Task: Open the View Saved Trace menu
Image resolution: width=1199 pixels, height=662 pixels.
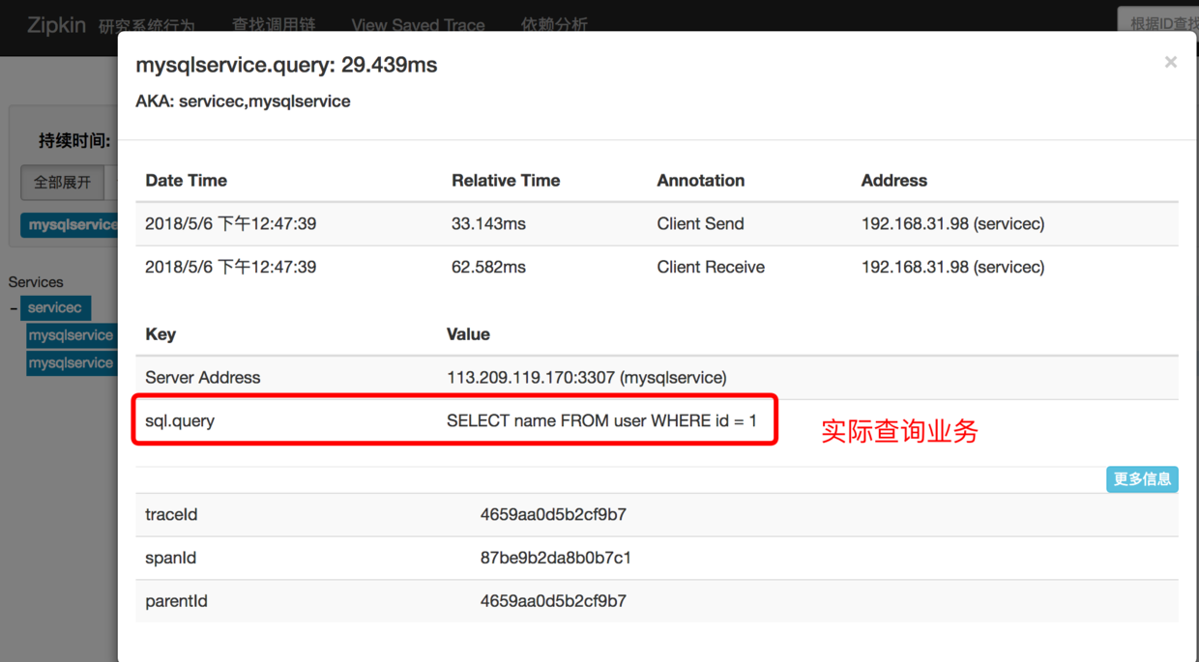Action: click(418, 25)
